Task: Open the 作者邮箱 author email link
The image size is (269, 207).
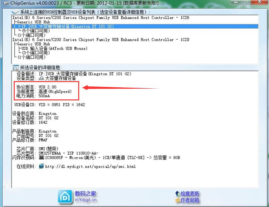Action: tap(190, 200)
